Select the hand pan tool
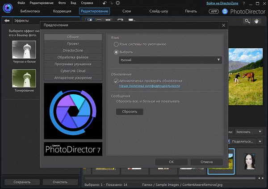268x189 pixels. [x=257, y=21]
